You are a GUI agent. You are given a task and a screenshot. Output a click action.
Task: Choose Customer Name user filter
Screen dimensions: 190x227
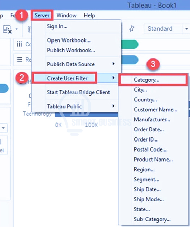tap(153, 110)
